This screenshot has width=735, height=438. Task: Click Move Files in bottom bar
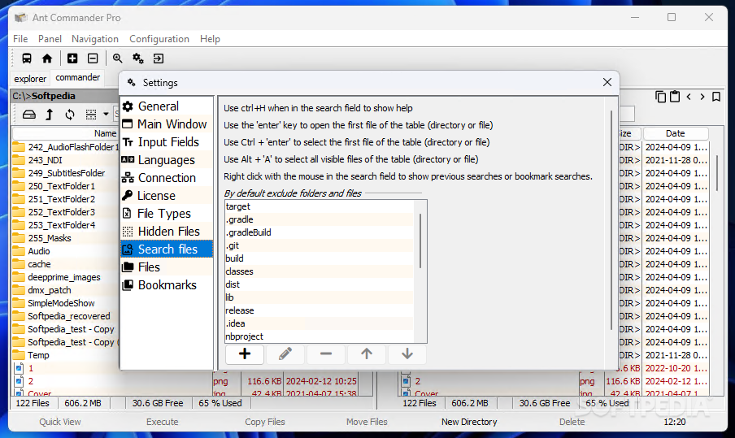coord(367,422)
